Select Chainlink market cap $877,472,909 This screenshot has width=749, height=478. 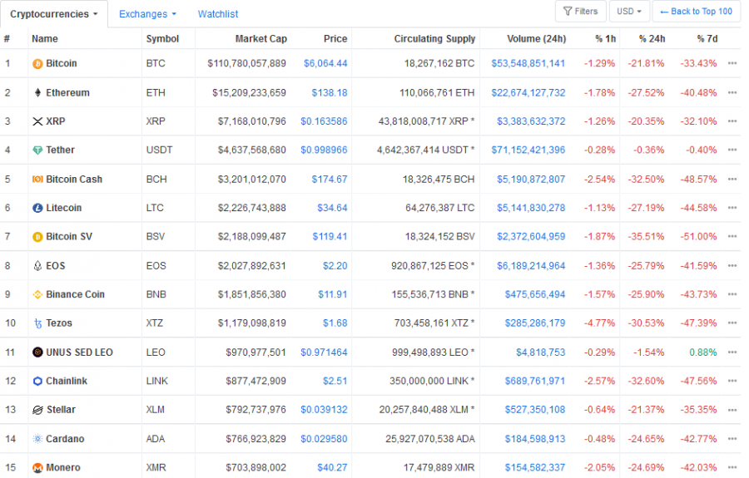point(255,382)
